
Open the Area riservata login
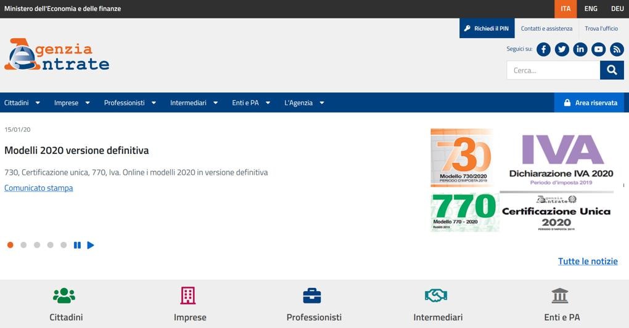(x=589, y=103)
